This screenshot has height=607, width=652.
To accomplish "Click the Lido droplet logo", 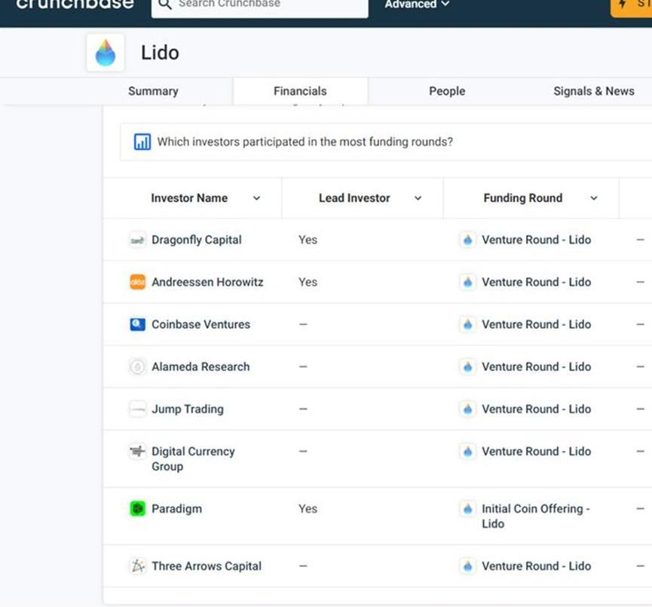I will point(106,53).
